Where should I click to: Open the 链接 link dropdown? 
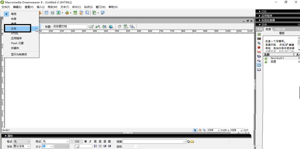(x=154, y=142)
